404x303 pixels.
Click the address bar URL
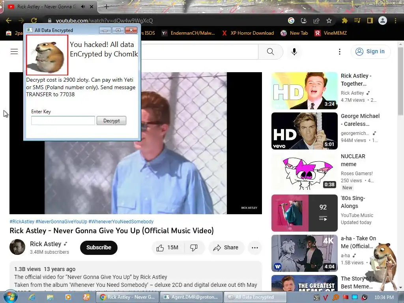click(104, 21)
